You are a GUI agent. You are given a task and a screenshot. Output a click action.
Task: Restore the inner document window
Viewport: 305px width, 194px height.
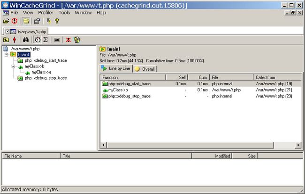pyautogui.click(x=293, y=13)
